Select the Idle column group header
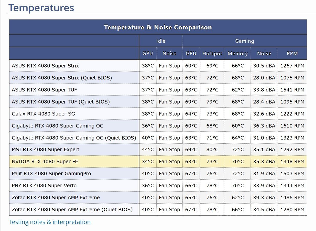 point(161,41)
